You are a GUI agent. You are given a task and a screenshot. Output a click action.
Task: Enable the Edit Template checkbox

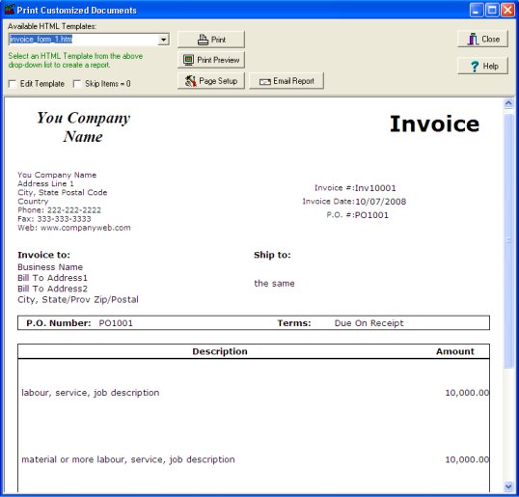pos(13,84)
